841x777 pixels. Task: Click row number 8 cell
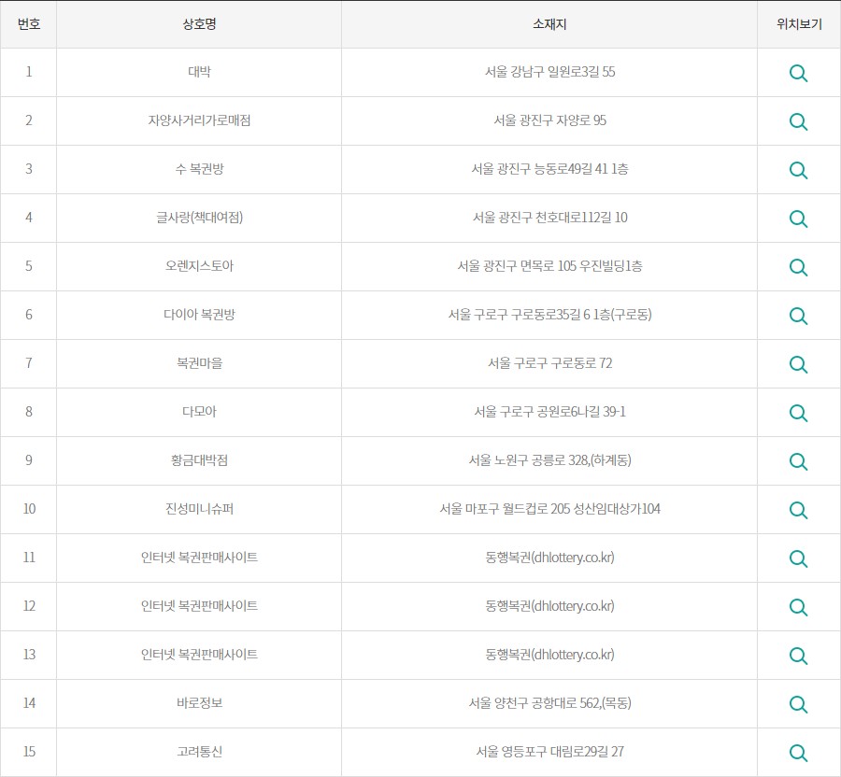click(28, 412)
